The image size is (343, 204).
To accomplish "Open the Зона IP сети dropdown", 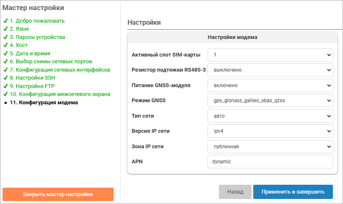I will 270,146.
